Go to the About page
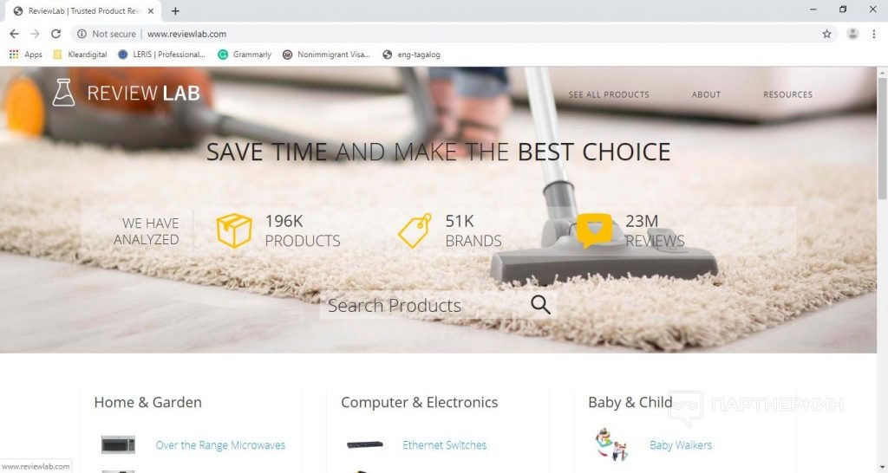The width and height of the screenshot is (888, 473). [706, 94]
